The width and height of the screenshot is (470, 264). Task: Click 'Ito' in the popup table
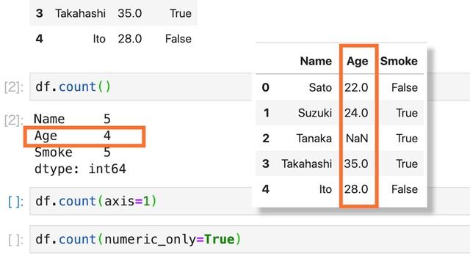[325, 189]
